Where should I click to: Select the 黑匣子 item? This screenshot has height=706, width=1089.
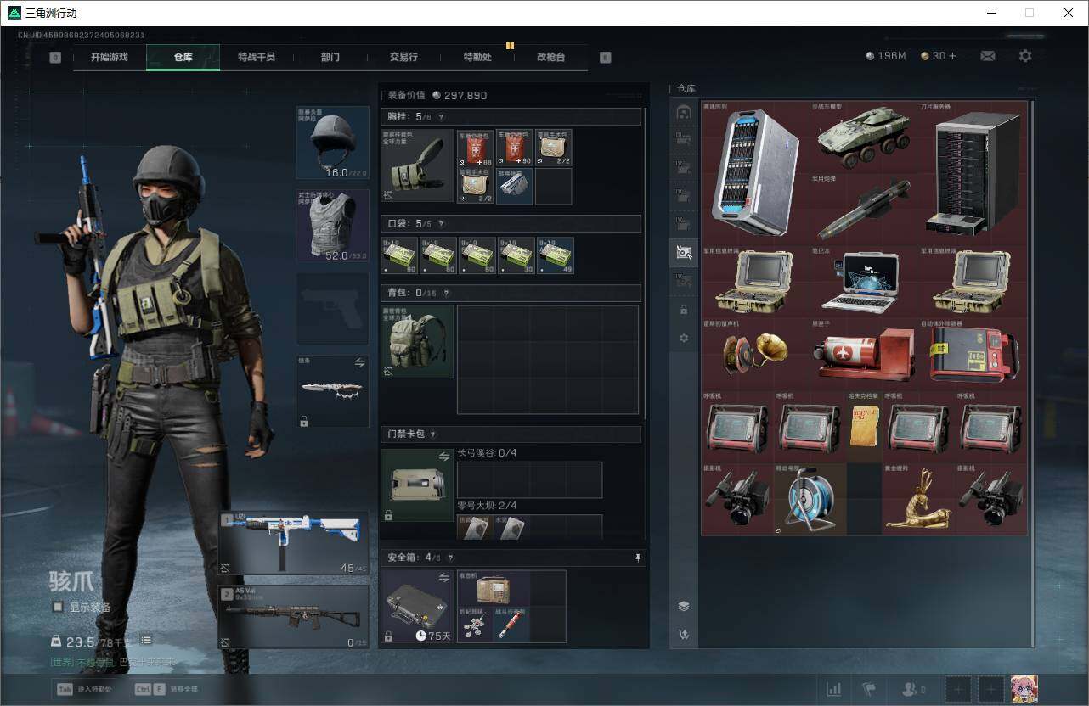point(864,354)
